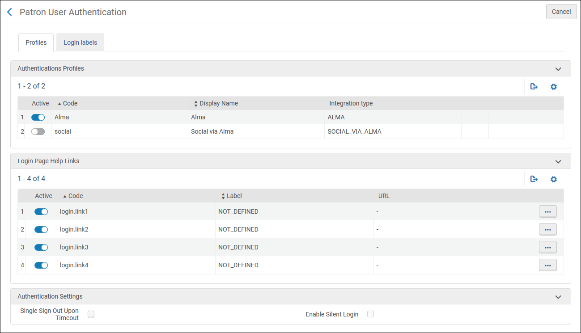Image resolution: width=581 pixels, height=333 pixels.
Task: Open Login Page Help Links settings gear
Action: click(553, 179)
